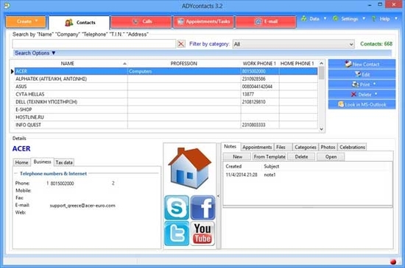Open the Print dropdown arrow
405x268 pixels.
[374, 84]
